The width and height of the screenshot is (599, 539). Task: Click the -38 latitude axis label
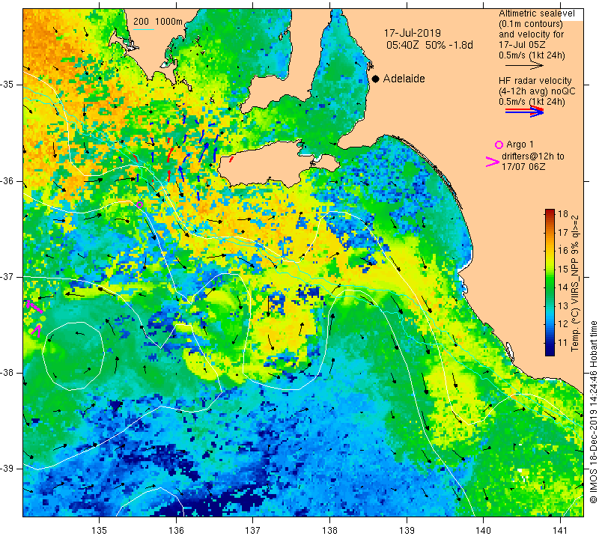click(7, 373)
